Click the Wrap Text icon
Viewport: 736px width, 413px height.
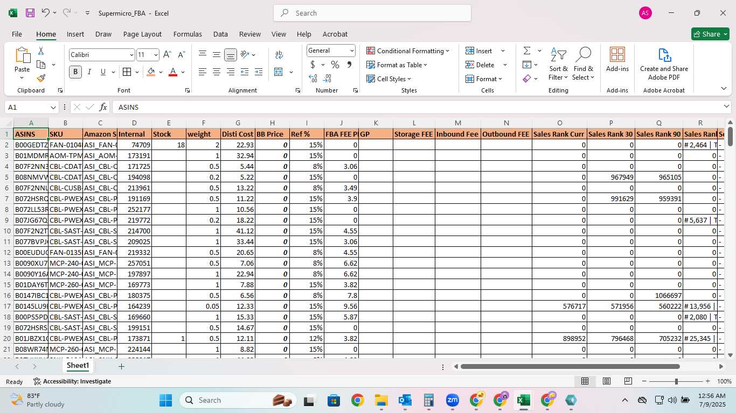[x=279, y=55]
